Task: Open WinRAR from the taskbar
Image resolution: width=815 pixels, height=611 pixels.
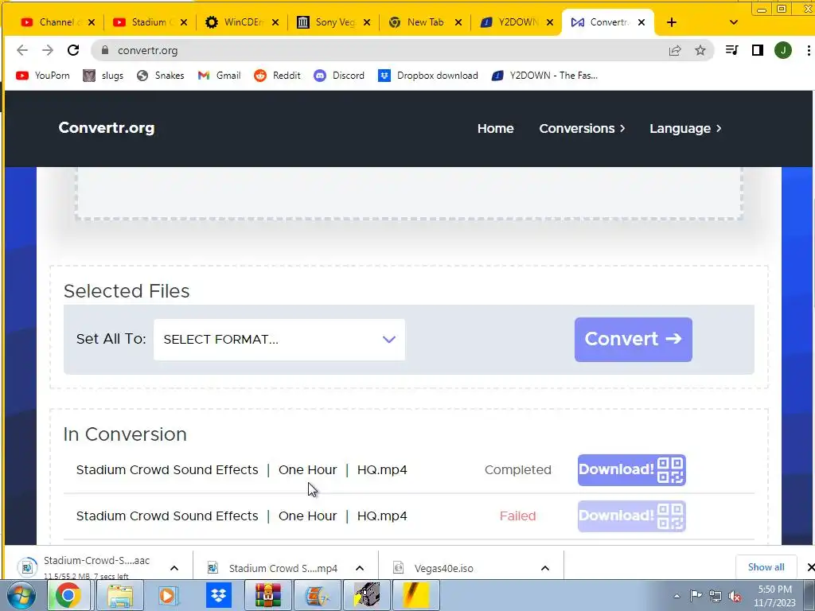Action: coord(267,595)
